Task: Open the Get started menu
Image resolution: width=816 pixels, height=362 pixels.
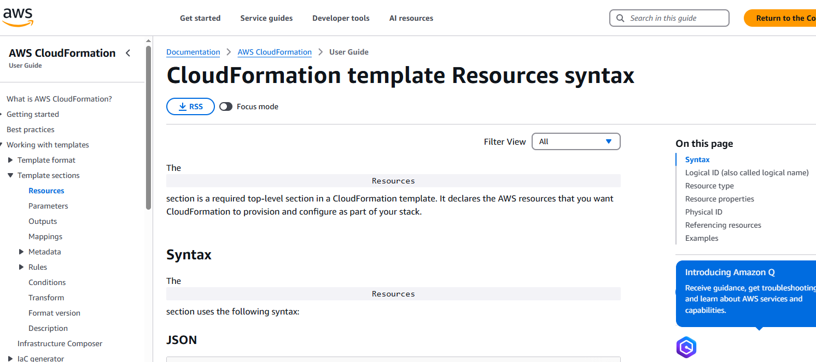Action: [200, 18]
